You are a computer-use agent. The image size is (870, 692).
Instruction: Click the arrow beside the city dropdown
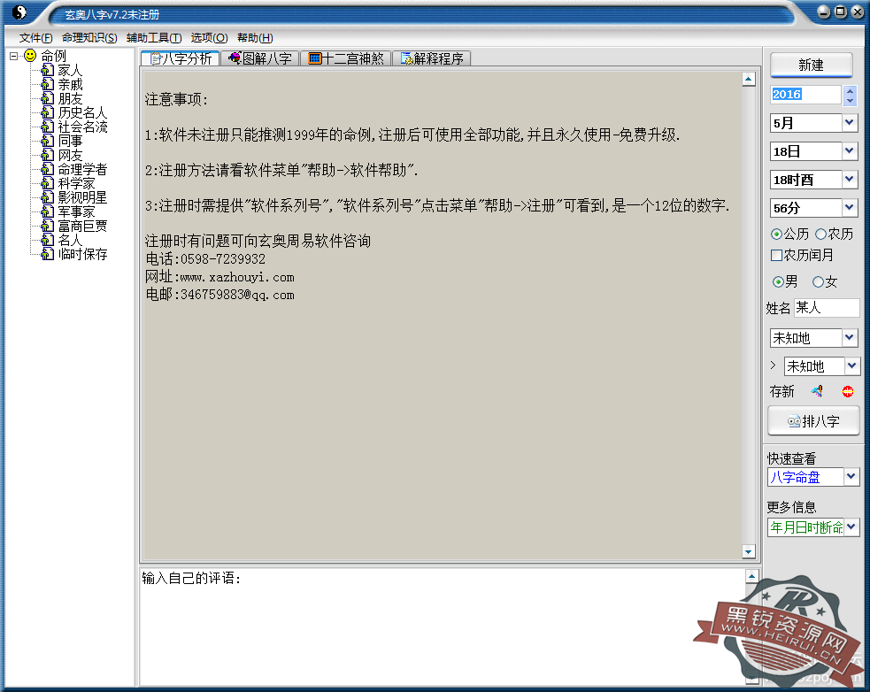(x=773, y=365)
